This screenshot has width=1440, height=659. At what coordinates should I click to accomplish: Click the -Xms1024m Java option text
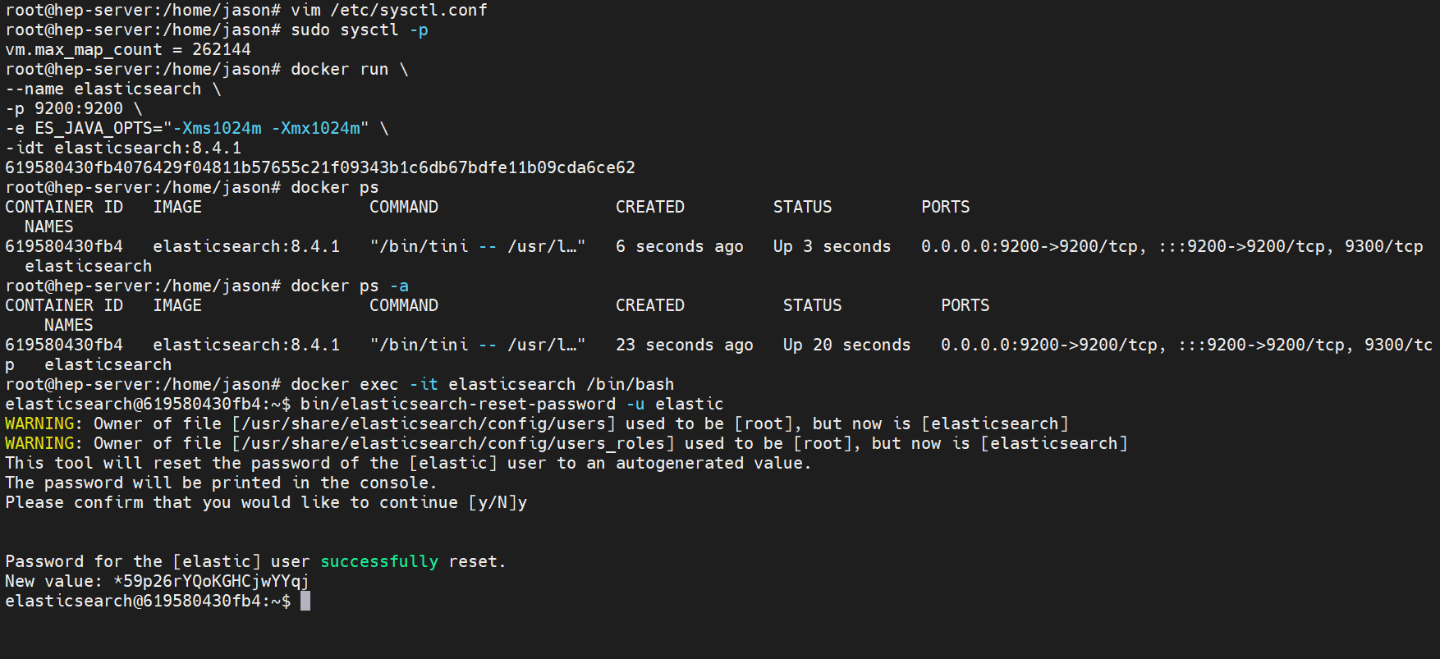(x=217, y=128)
